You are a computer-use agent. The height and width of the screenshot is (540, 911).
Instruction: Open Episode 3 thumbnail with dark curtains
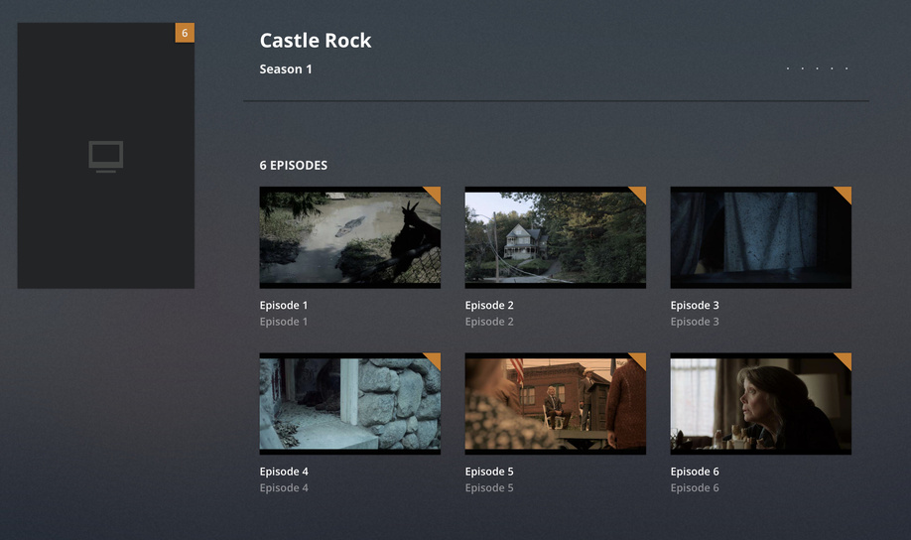point(761,237)
